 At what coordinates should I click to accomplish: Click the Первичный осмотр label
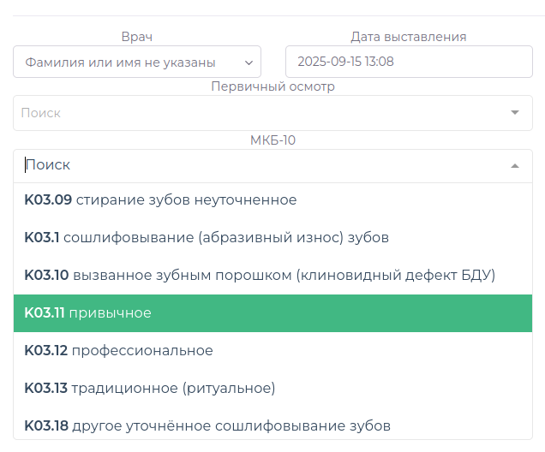pyautogui.click(x=272, y=86)
